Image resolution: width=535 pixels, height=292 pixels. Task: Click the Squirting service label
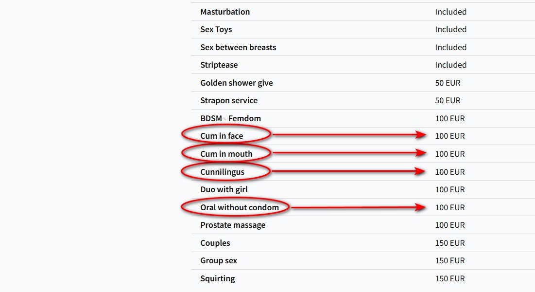coord(217,278)
